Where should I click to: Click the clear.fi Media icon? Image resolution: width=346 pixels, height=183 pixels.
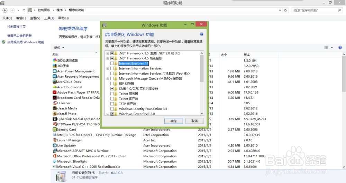coord(55,108)
